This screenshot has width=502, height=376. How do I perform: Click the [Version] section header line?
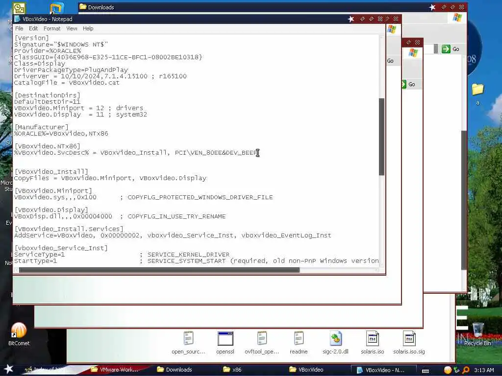[x=31, y=38]
